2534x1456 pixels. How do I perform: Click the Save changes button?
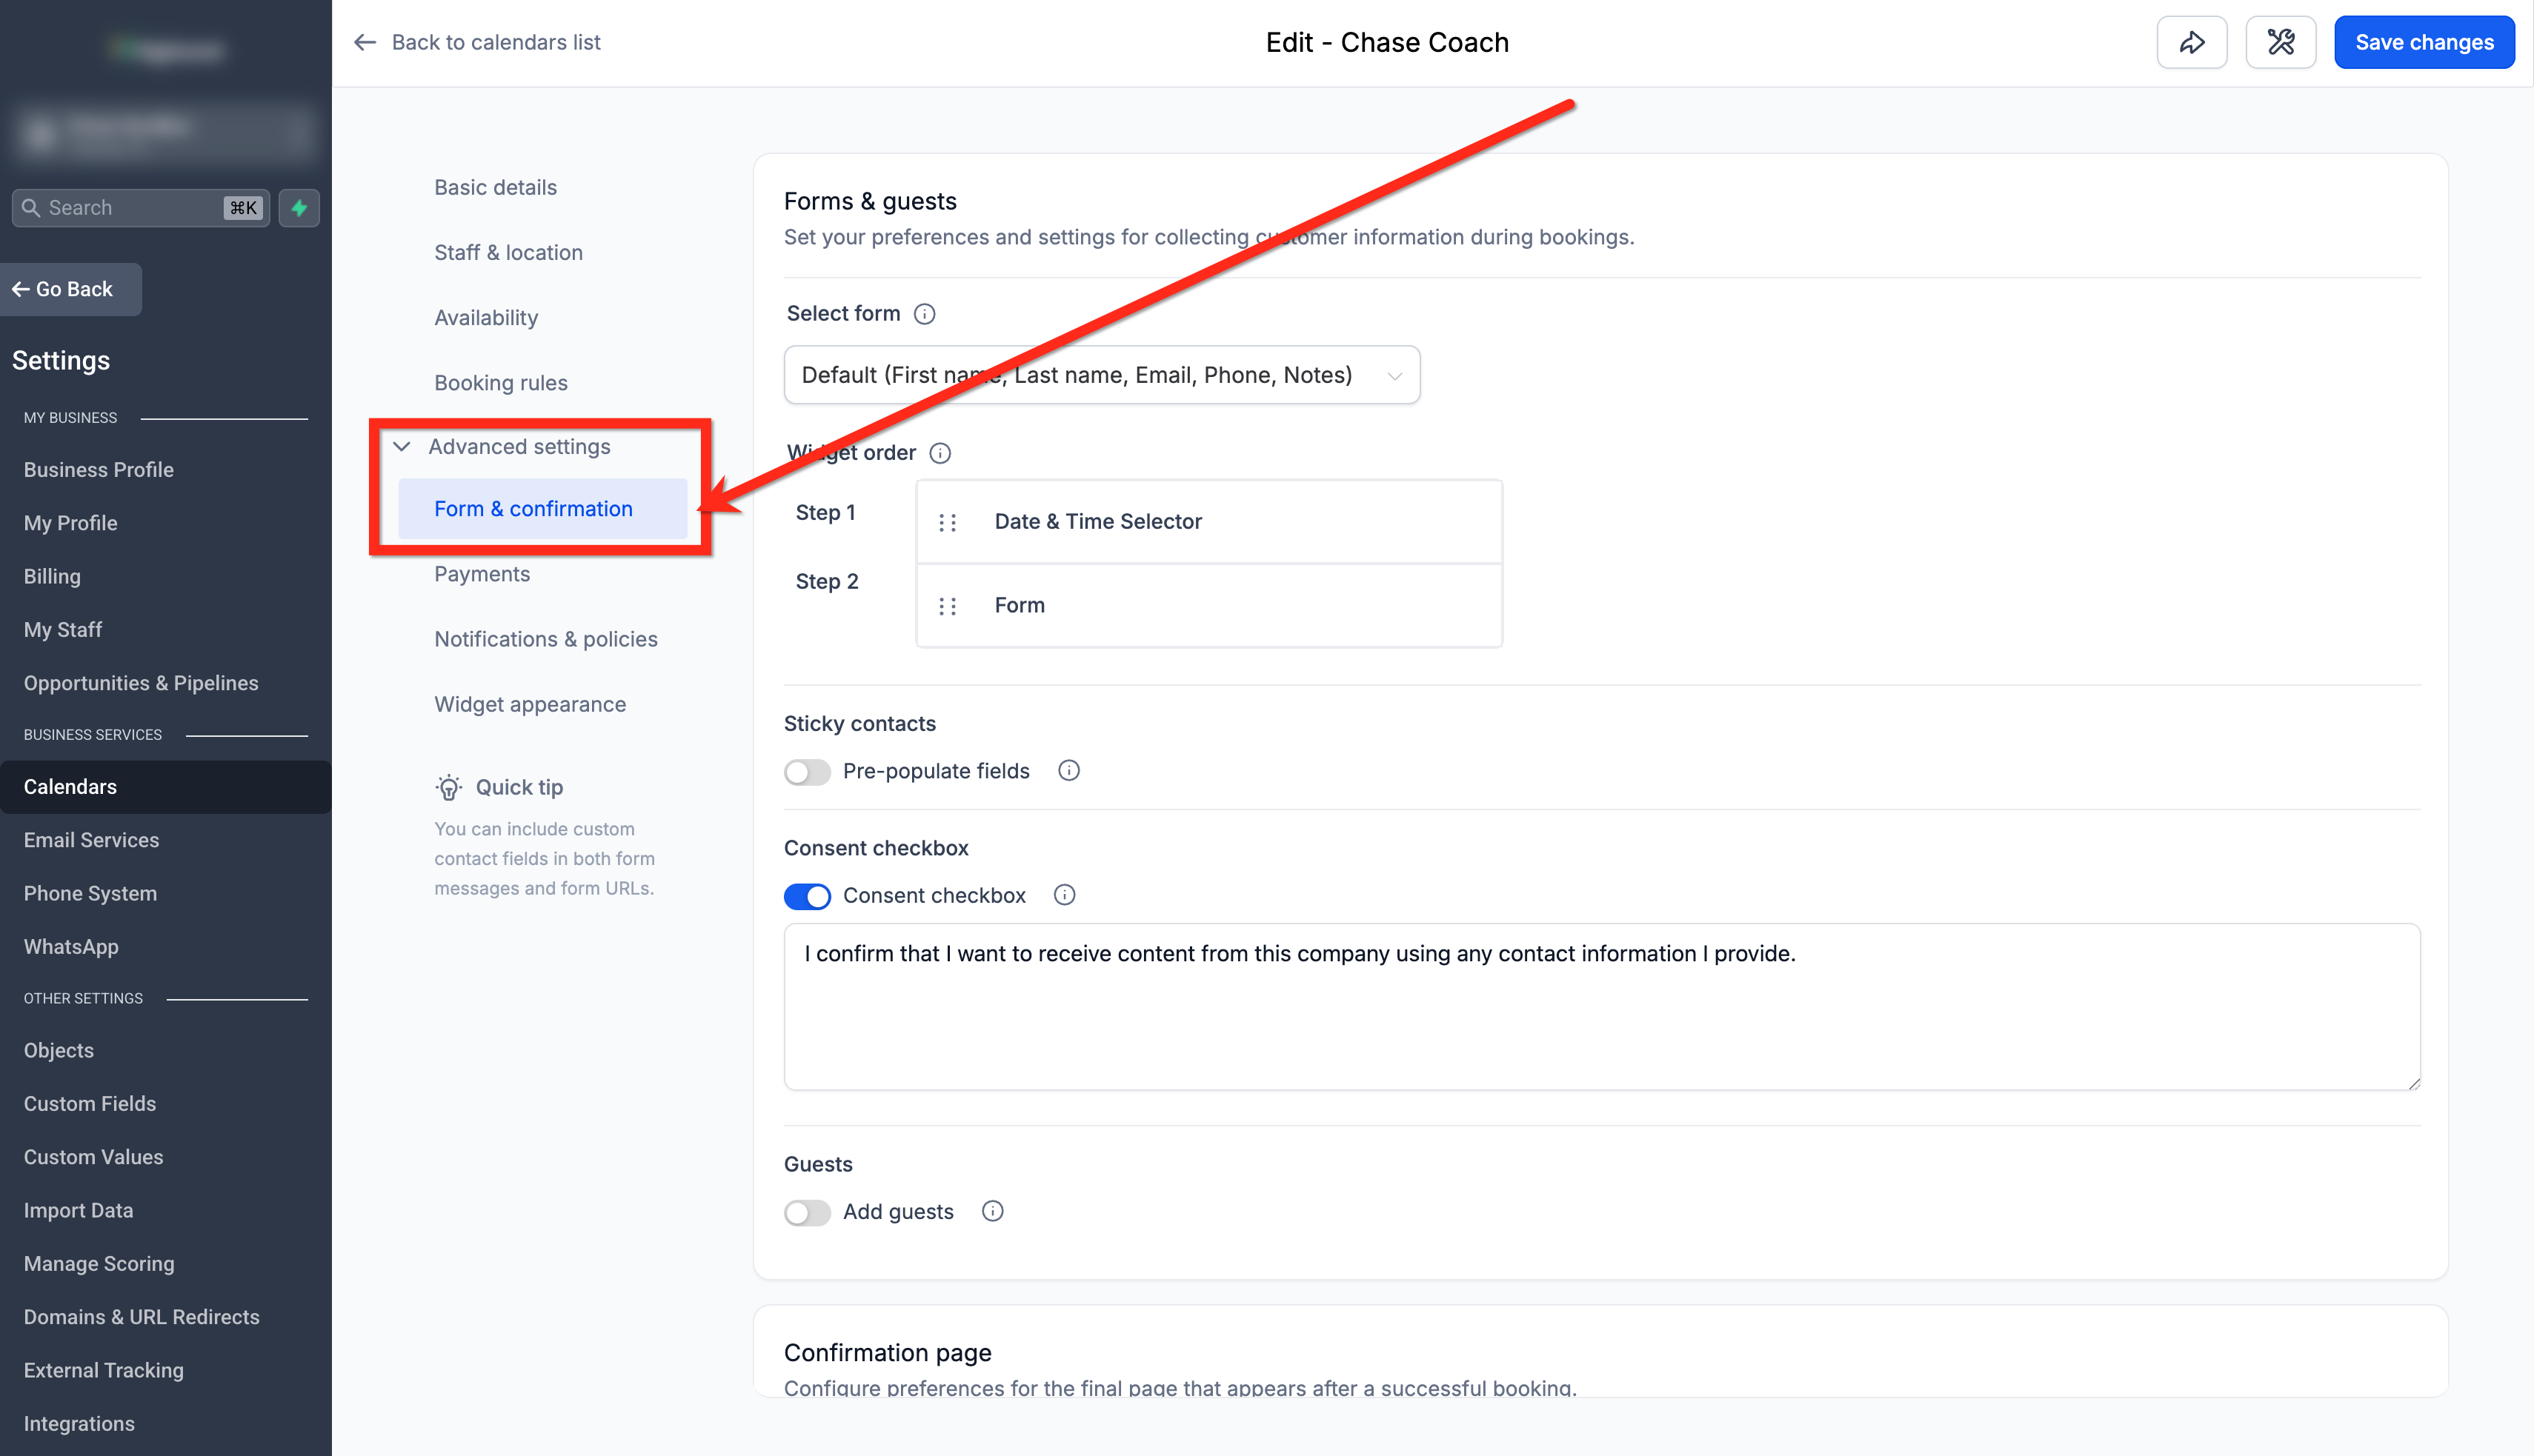pyautogui.click(x=2424, y=42)
